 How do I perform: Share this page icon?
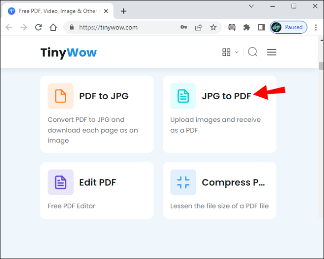198,27
